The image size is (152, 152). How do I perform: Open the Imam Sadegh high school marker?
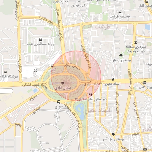(90, 95)
